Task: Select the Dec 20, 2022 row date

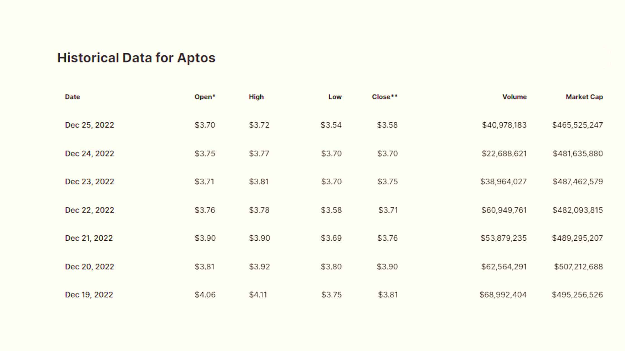Action: click(x=90, y=267)
